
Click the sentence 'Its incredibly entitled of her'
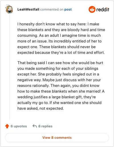(x=73, y=41)
